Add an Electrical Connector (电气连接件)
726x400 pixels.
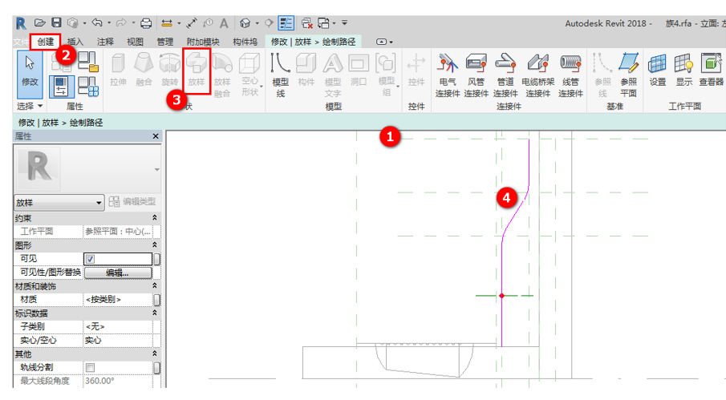448,75
